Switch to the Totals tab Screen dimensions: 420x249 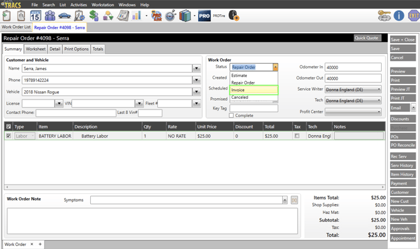(x=98, y=49)
